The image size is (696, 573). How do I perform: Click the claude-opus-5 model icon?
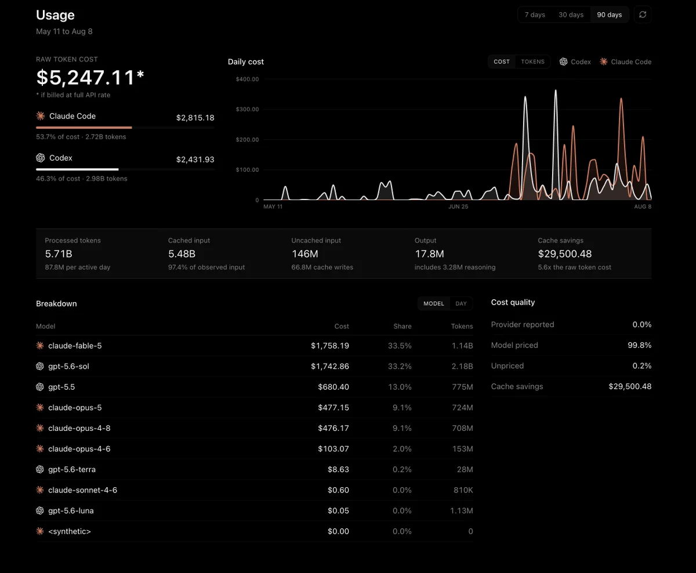[x=40, y=408]
